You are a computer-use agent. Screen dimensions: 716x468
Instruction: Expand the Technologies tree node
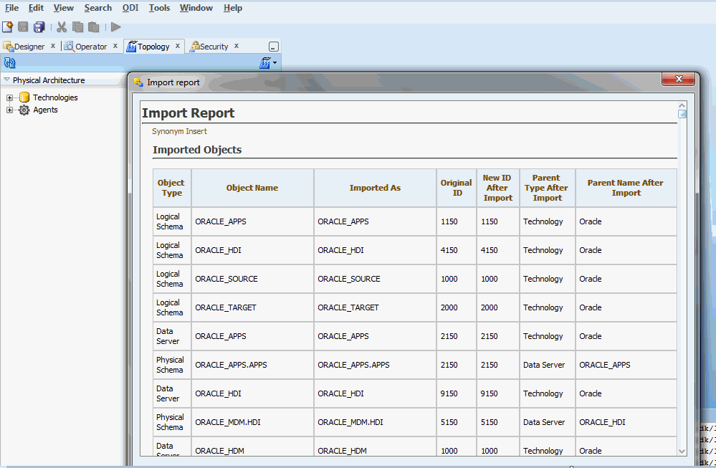(x=9, y=97)
